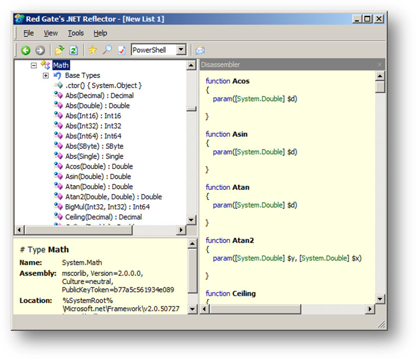Click the .ctor() constructor icon
Viewport: 416px width, 359px height.
[58, 86]
